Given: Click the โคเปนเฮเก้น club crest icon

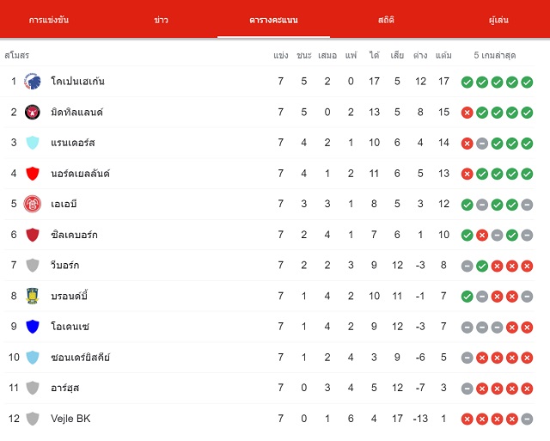Looking at the screenshot, I should tap(33, 82).
